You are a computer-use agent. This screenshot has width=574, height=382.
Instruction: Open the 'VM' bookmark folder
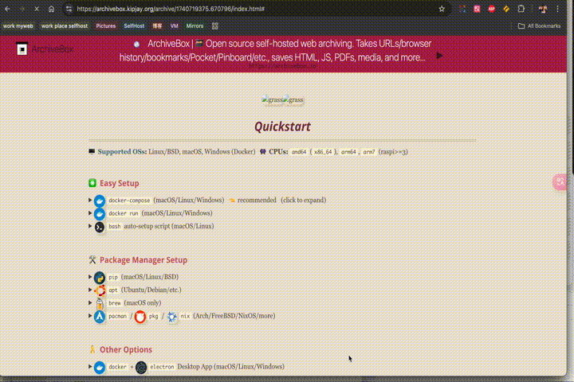tap(175, 26)
